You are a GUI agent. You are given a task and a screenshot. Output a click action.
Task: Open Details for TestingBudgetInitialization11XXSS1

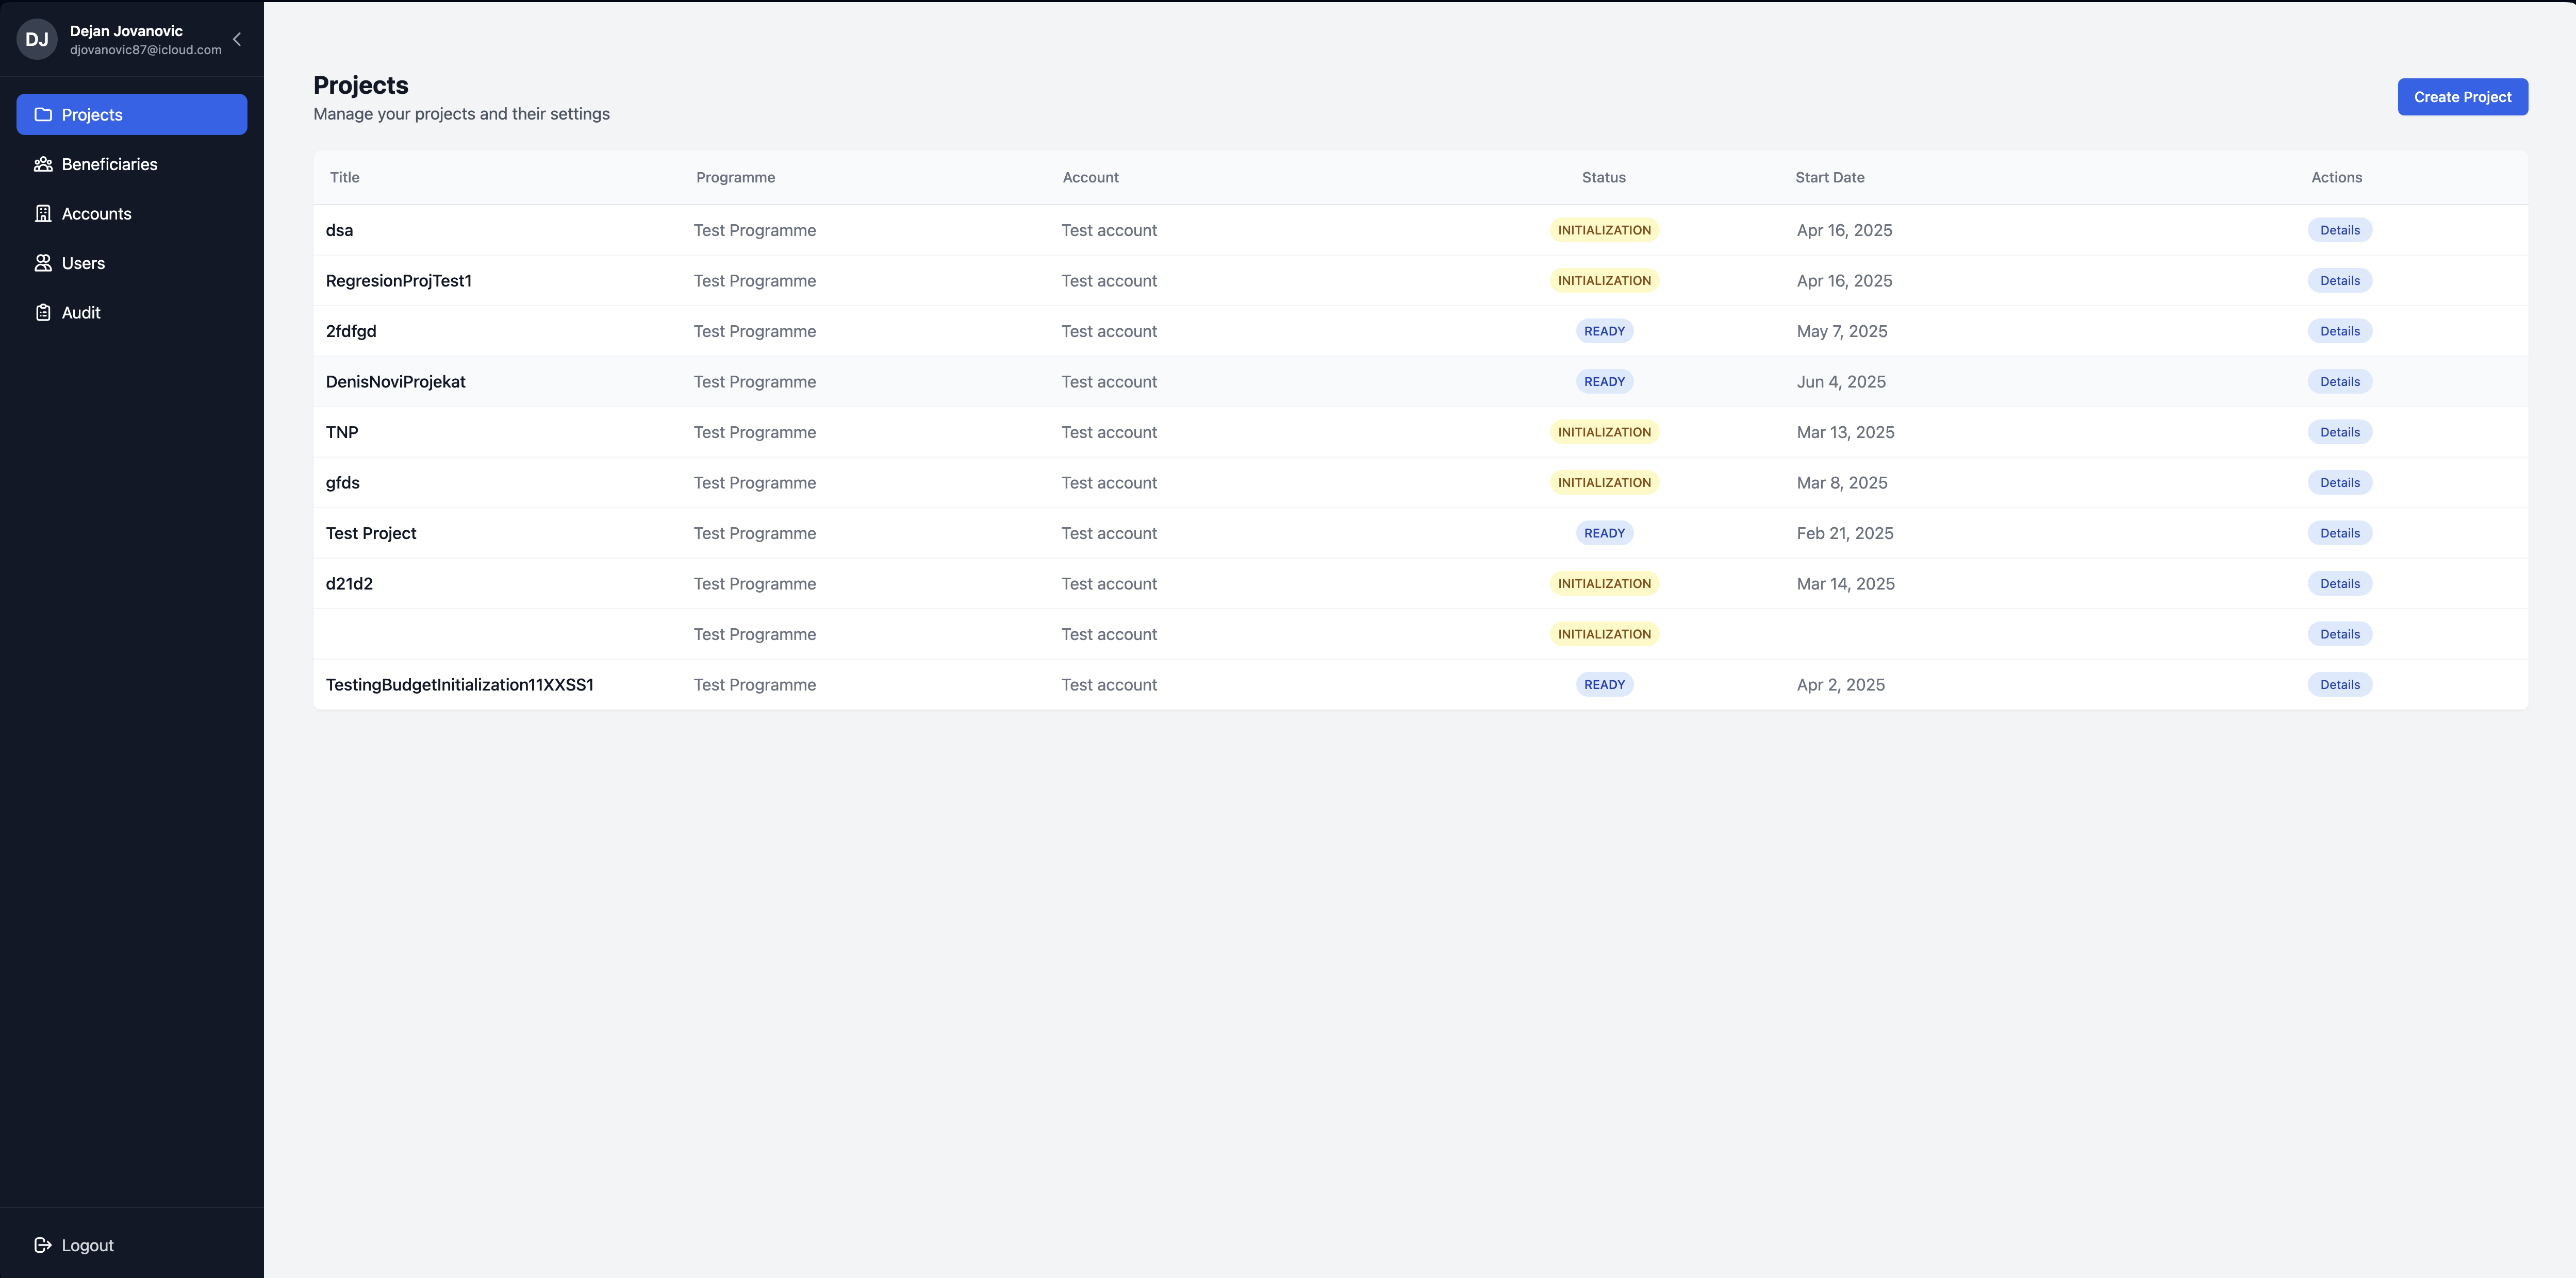click(x=2339, y=684)
